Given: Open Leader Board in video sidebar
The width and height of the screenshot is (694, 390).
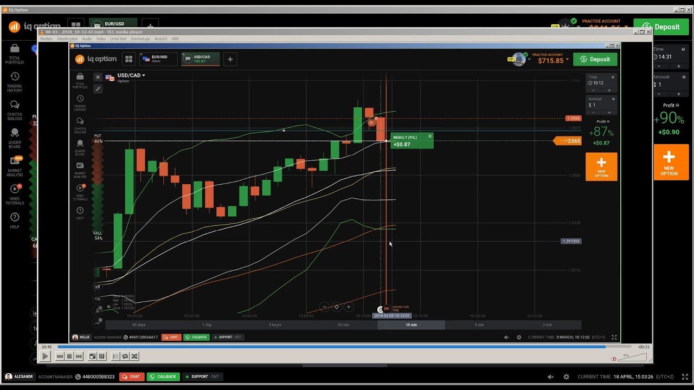Looking at the screenshot, I should click(x=80, y=148).
